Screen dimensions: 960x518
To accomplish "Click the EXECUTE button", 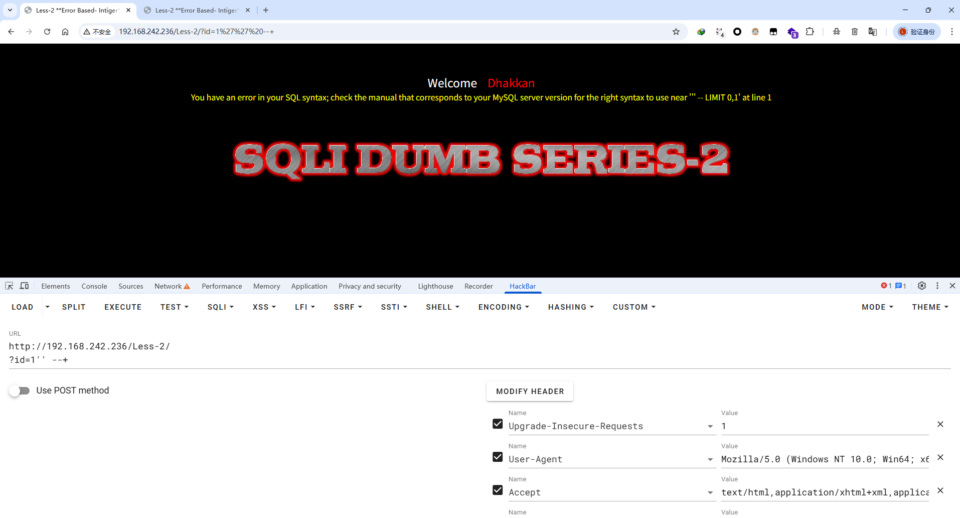I will tap(123, 307).
